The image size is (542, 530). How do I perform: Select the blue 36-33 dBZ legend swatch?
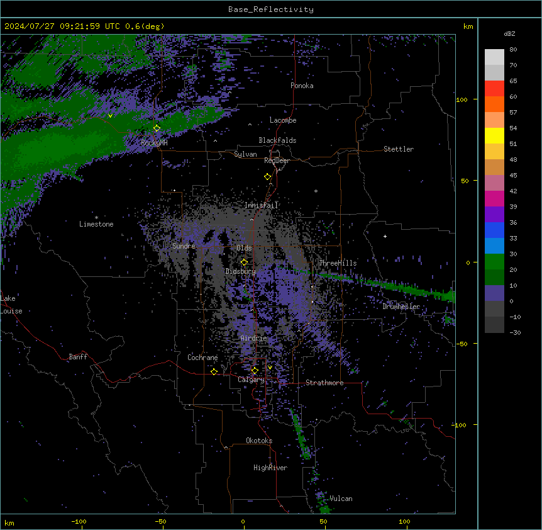(x=494, y=230)
